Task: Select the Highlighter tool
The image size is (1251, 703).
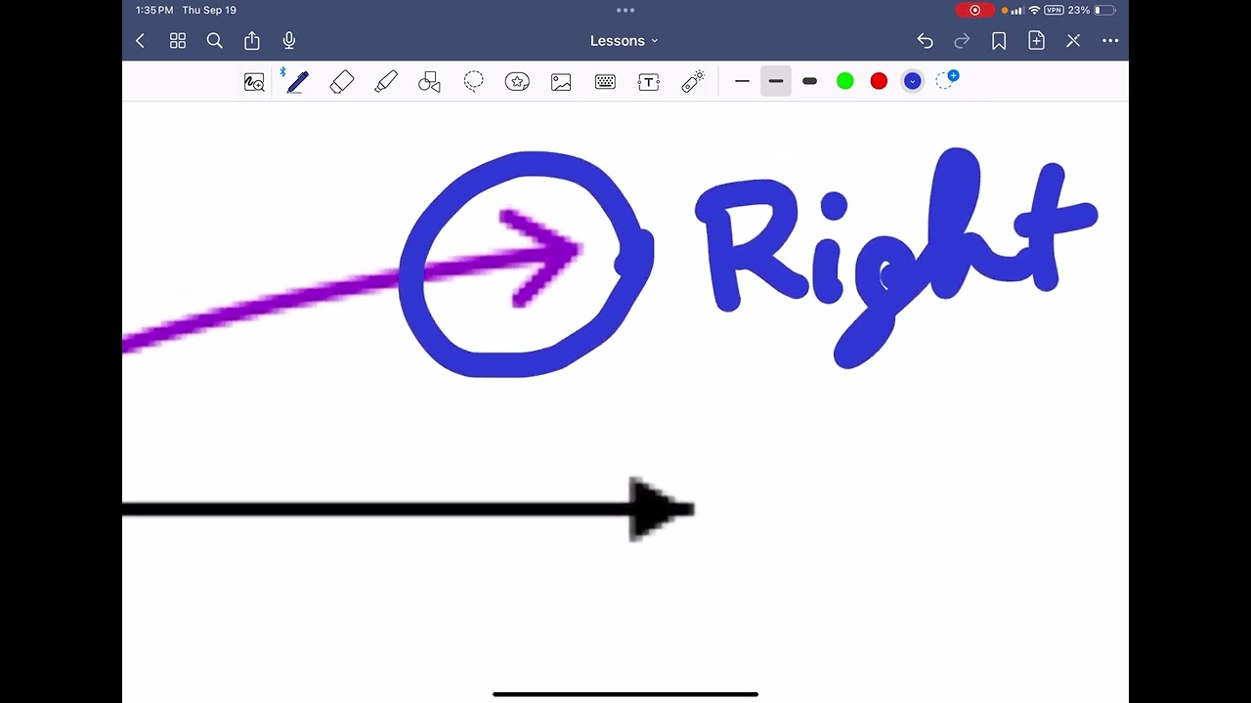Action: [386, 82]
